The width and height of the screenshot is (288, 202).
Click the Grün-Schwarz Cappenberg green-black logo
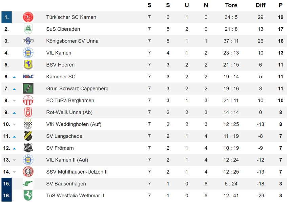(28, 89)
